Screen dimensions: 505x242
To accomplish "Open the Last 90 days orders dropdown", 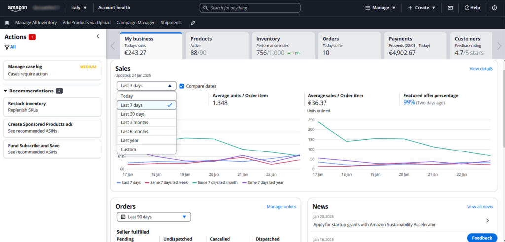I will pos(154,217).
